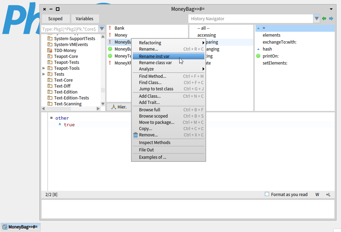Viewport: 341px width, 232px height.
Task: Choose File Out menu item
Action: point(168,150)
